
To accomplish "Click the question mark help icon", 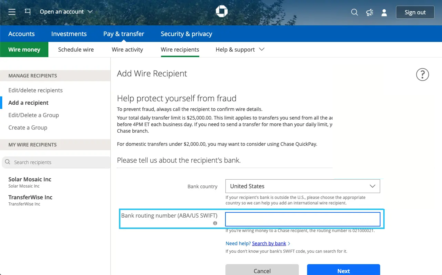I will (x=422, y=75).
